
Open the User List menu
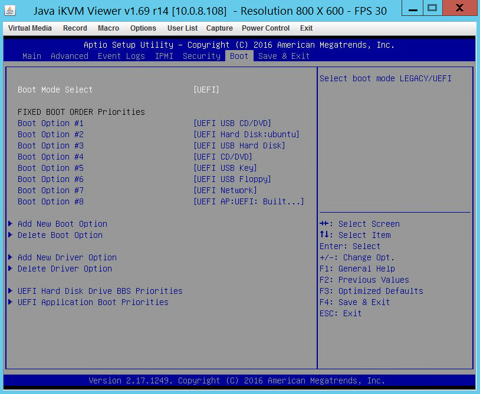click(182, 28)
